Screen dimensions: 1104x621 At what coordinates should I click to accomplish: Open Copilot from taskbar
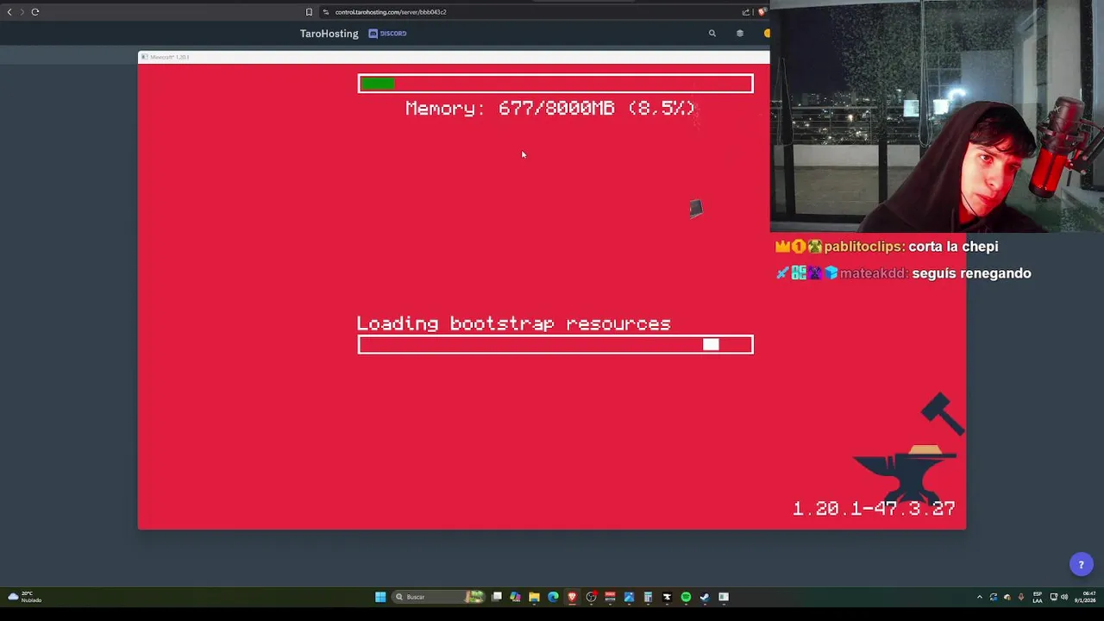pyautogui.click(x=515, y=597)
